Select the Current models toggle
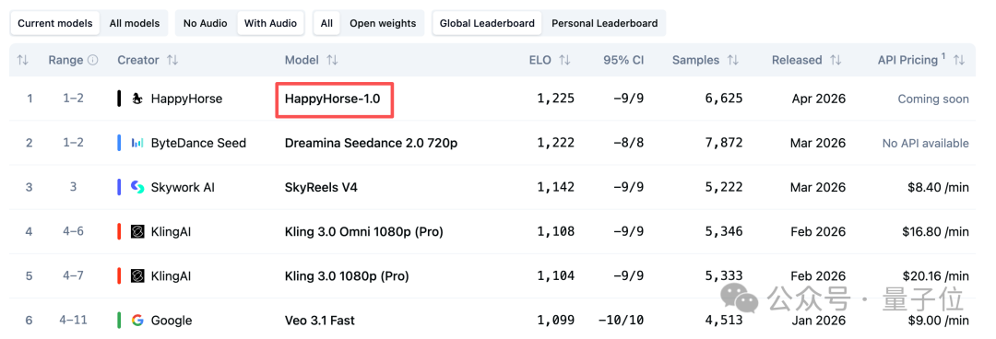Screen dimensions: 996x339 (x=55, y=23)
